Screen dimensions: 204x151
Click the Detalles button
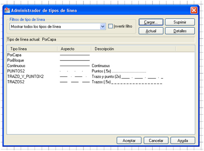pyautogui.click(x=180, y=31)
